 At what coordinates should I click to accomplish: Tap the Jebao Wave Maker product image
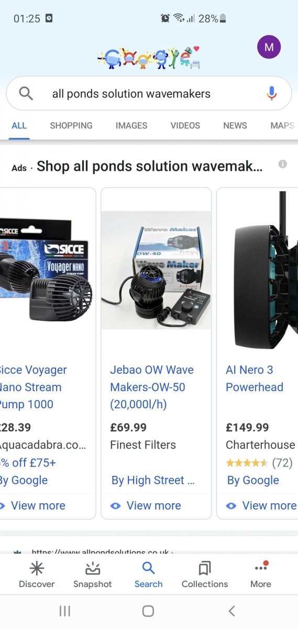tap(156, 270)
